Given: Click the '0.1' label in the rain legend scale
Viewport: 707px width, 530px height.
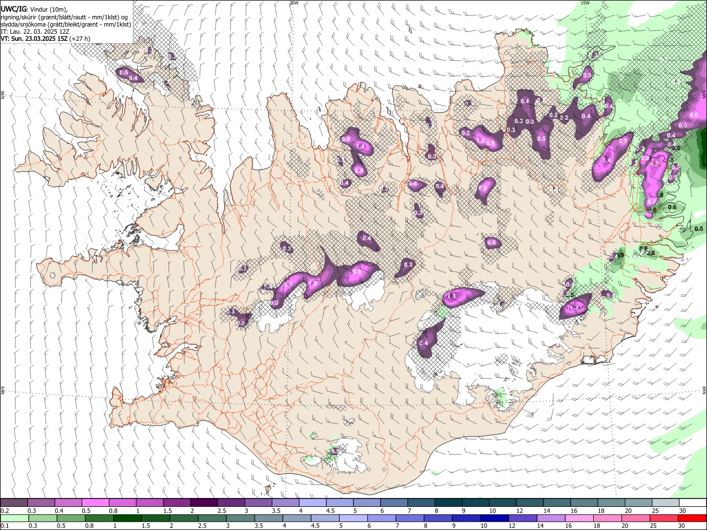Looking at the screenshot, I should tap(4, 526).
